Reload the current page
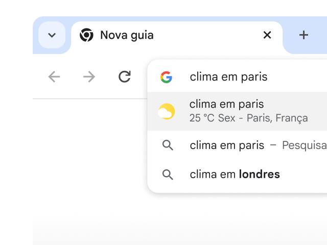This screenshot has height=245, width=327. [x=124, y=77]
